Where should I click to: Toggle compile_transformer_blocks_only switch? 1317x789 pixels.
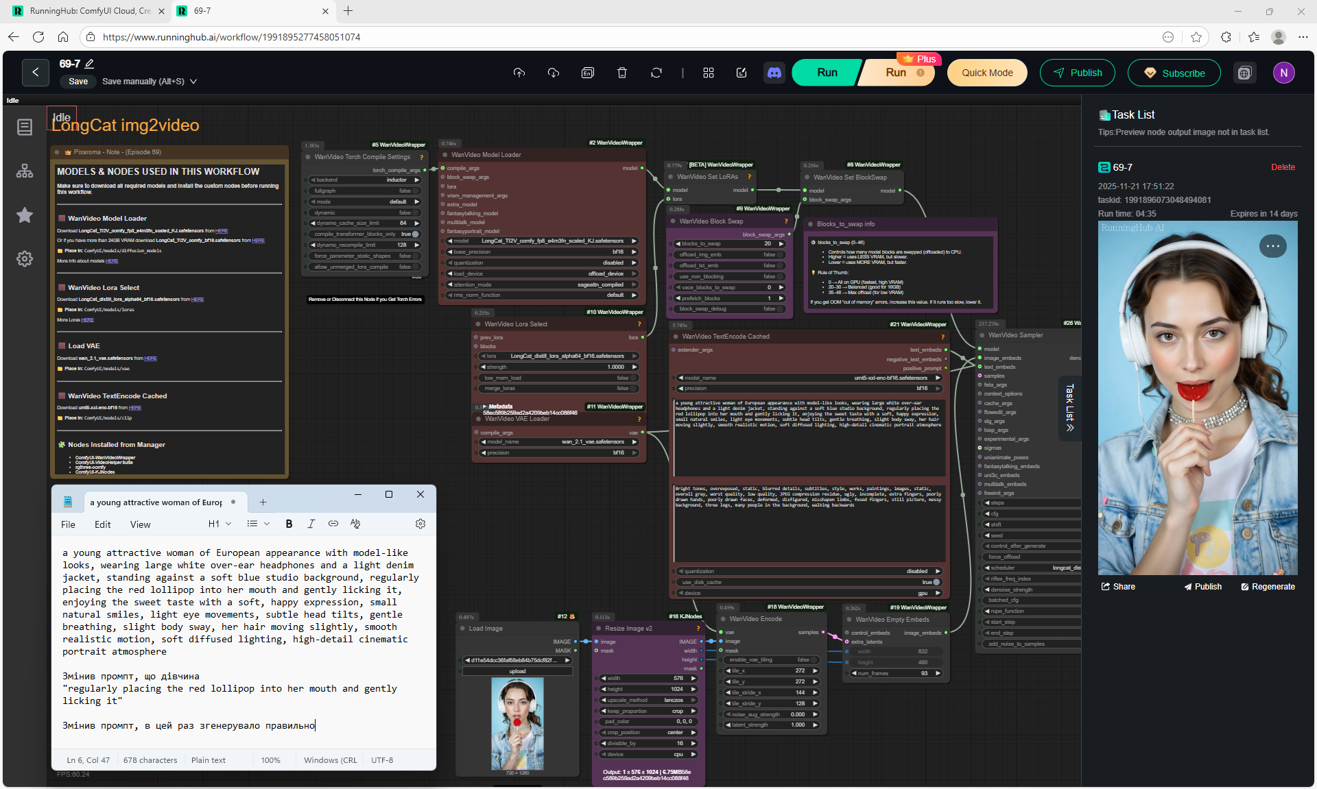(415, 234)
